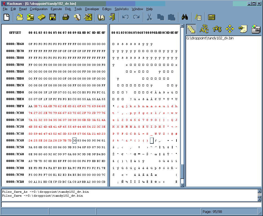Select the highlighted 00 byte at row 7C40

[x=74, y=141]
